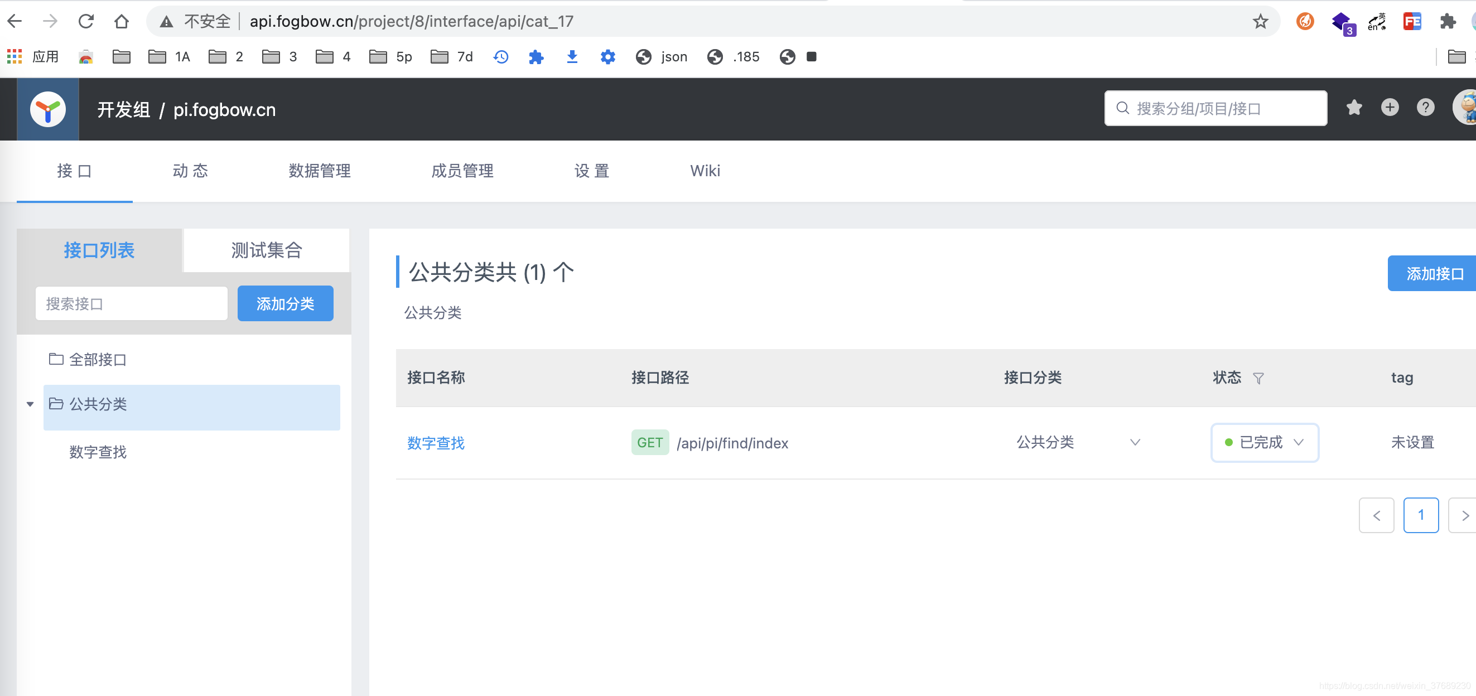The height and width of the screenshot is (696, 1476).
Task: Select 全部接口 in the sidebar tree
Action: pyautogui.click(x=98, y=360)
